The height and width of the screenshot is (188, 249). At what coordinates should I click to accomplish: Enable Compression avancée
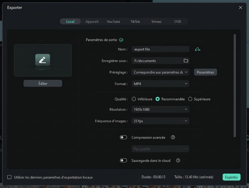[x=123, y=137]
